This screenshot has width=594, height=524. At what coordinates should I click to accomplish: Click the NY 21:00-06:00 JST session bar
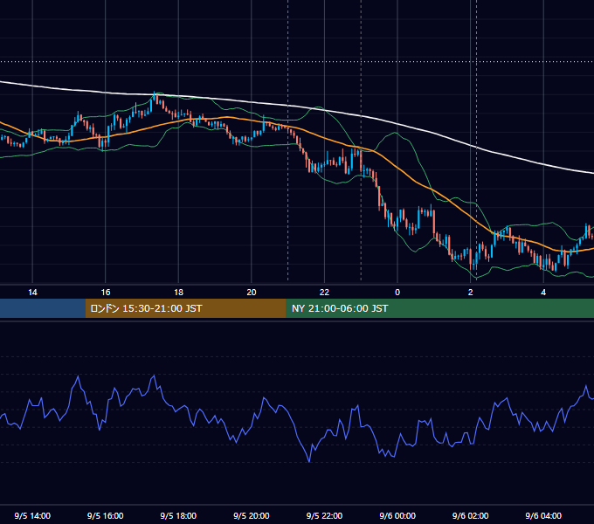coord(439,308)
